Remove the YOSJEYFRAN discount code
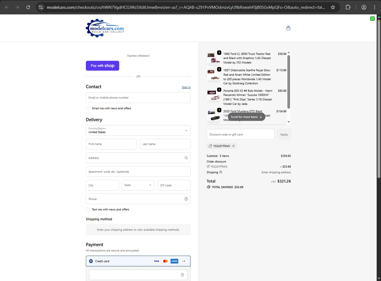The width and height of the screenshot is (381, 281). [x=233, y=146]
